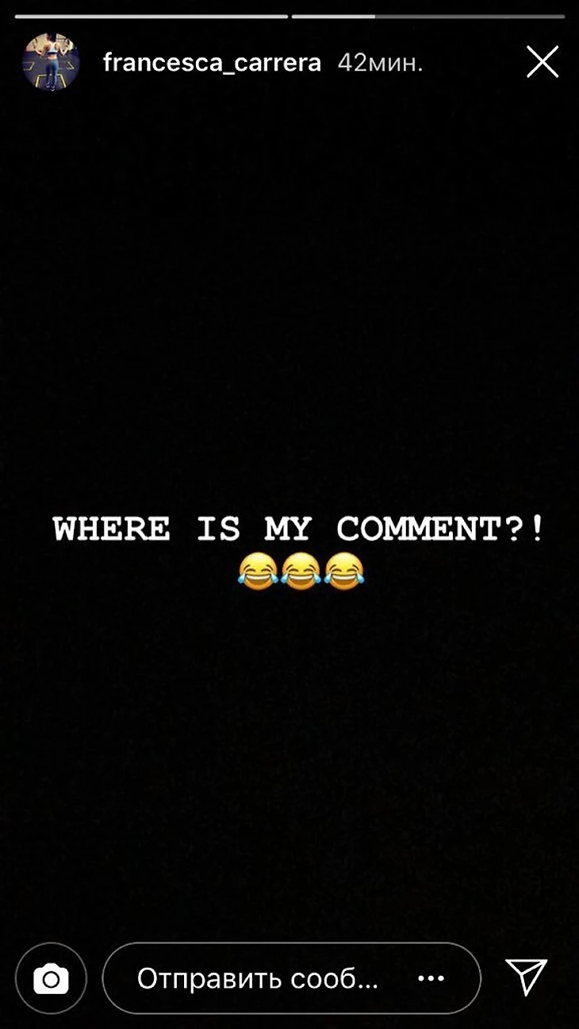Tap the word IS in story text
The image size is (579, 1029).
pos(218,529)
